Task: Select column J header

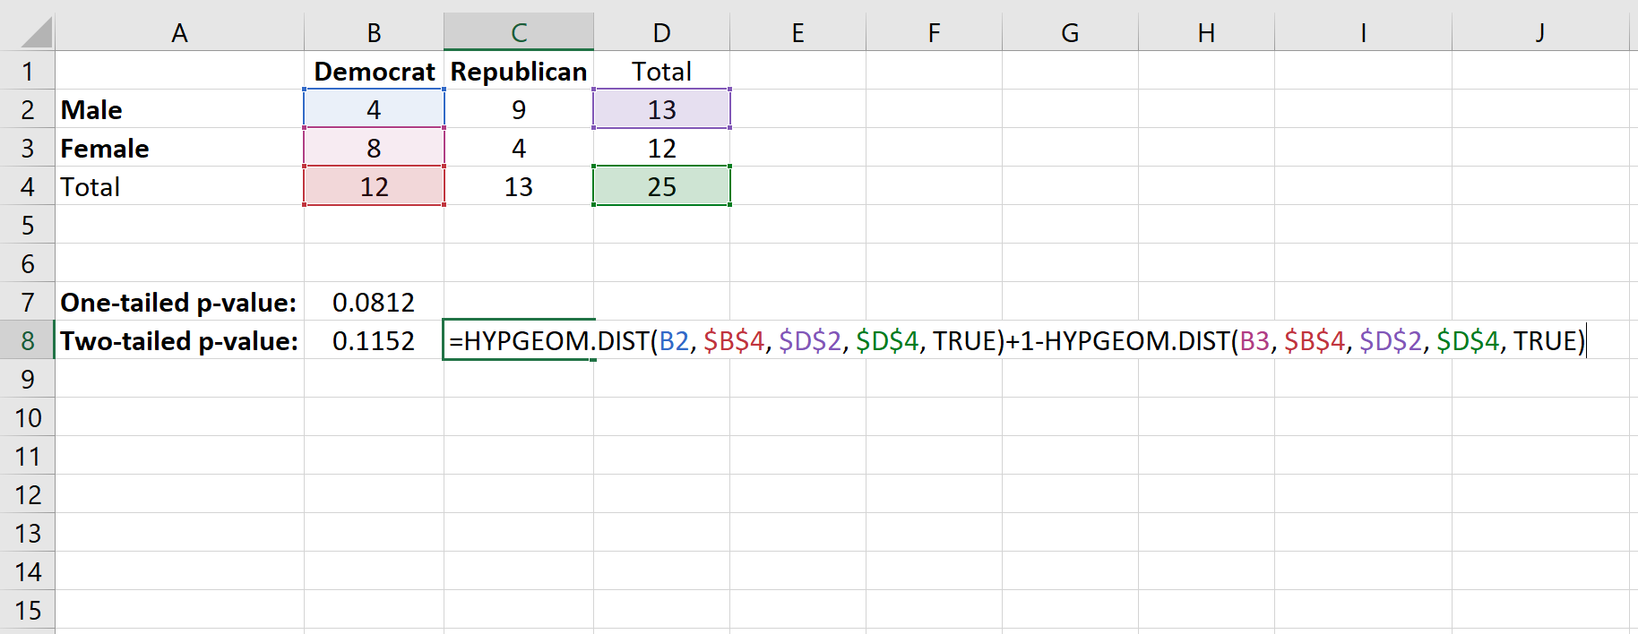Action: [x=1539, y=33]
